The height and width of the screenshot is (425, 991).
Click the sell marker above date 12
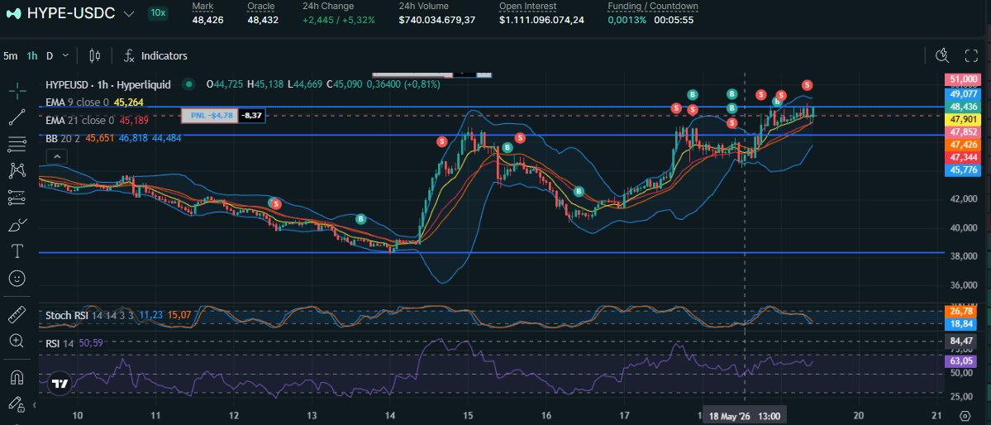[276, 203]
